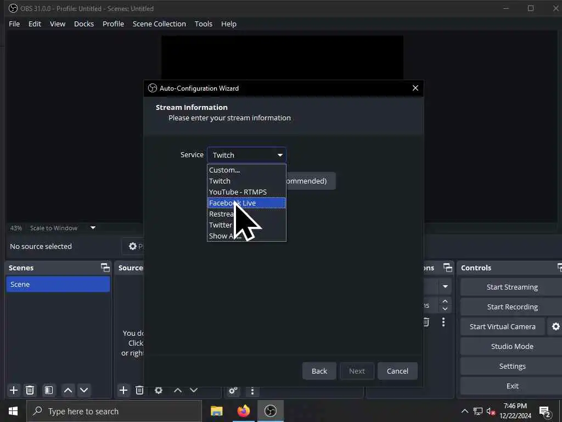Screen dimensions: 562x422
Task: Increase transition duration stepper up arrow
Action: tap(445, 301)
